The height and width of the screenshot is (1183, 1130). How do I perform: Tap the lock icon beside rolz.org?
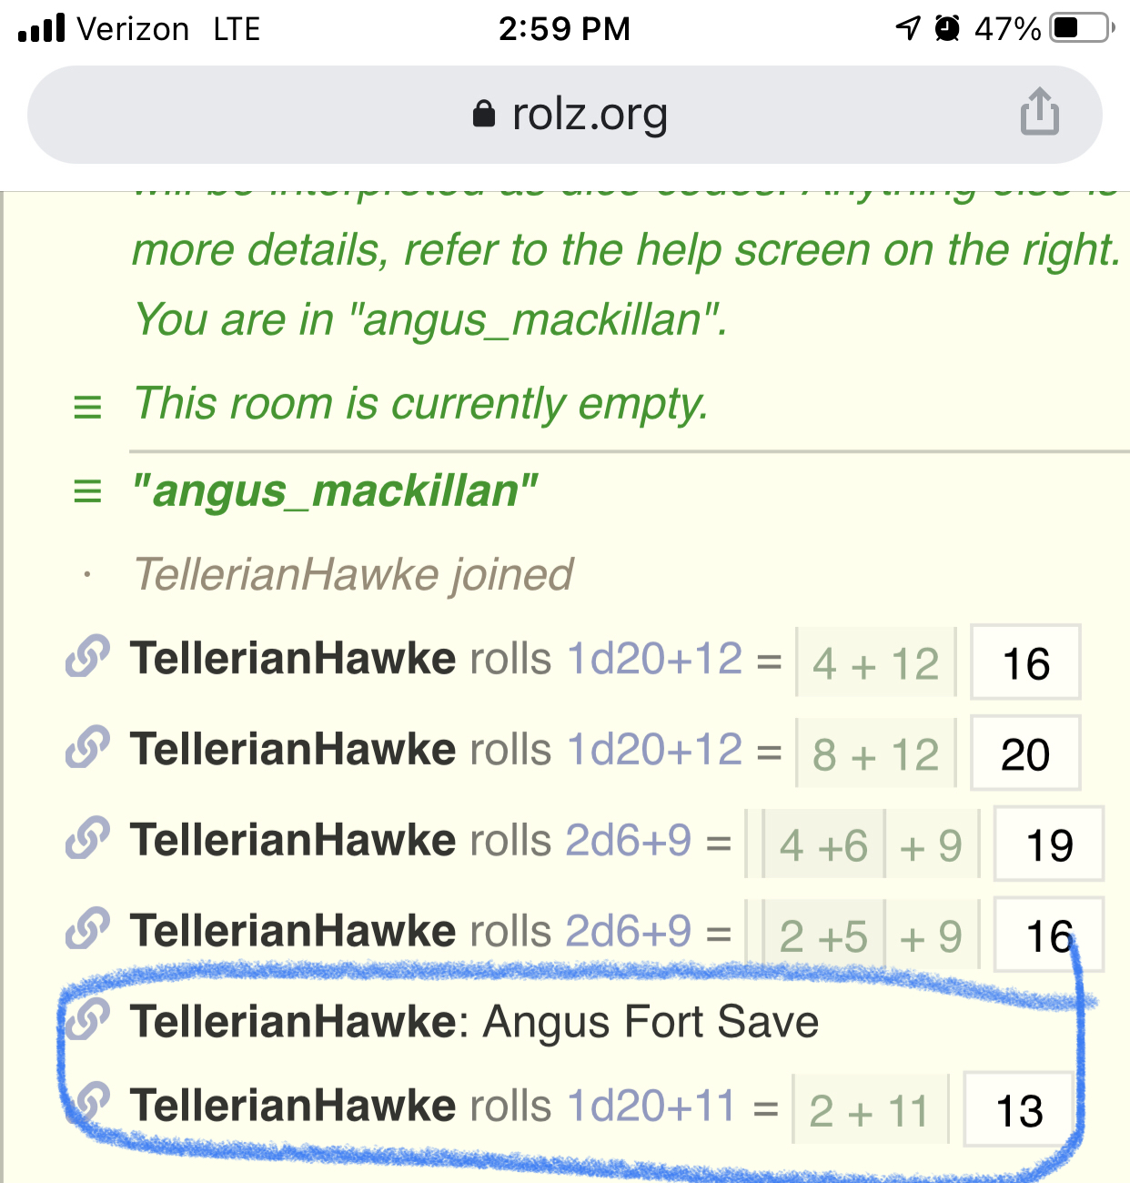click(484, 115)
